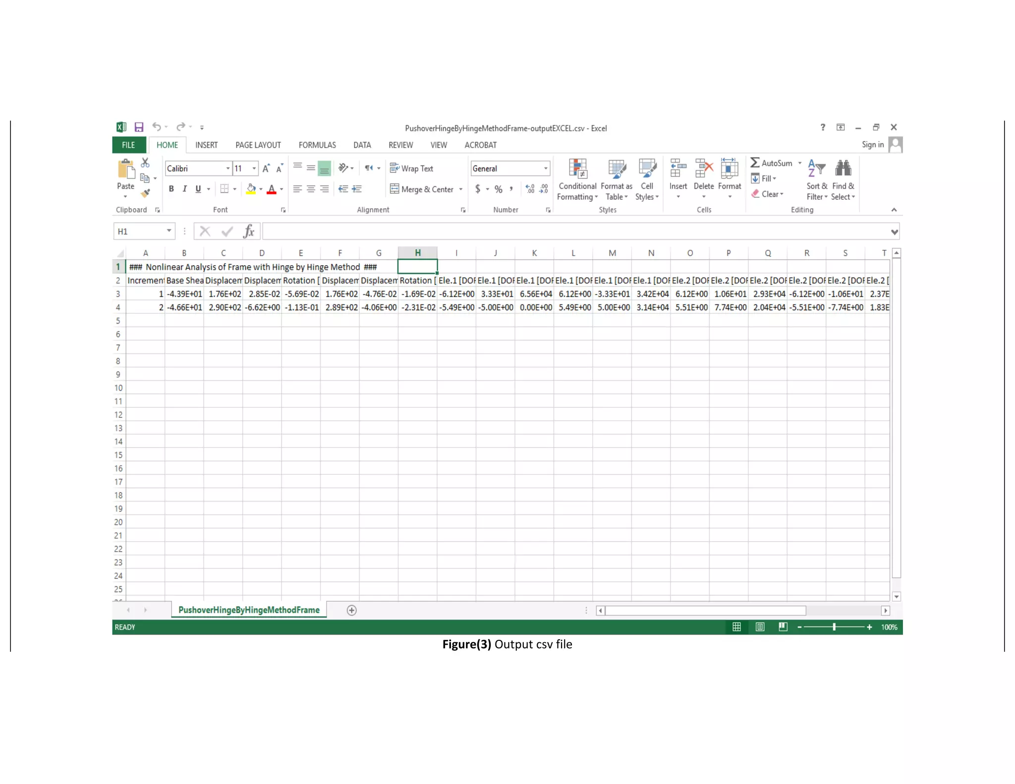Viewport: 1015px width, 784px height.
Task: Open fill color yellow swatch
Action: (251, 189)
